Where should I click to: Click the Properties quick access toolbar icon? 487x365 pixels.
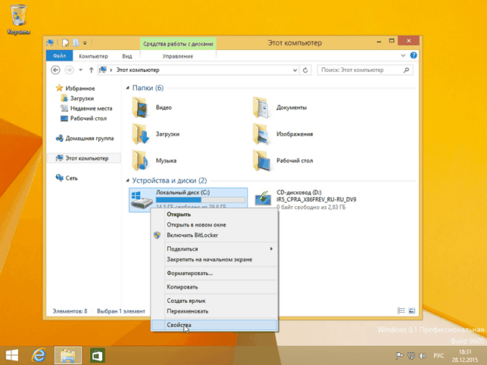66,43
